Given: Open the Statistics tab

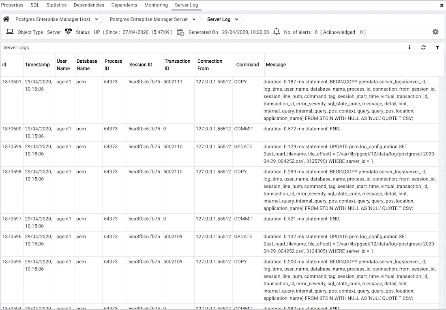Looking at the screenshot, I should (x=56, y=5).
